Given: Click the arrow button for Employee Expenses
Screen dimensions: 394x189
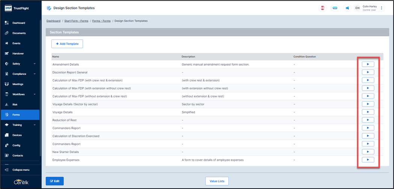Looking at the screenshot, I should click(x=368, y=160).
